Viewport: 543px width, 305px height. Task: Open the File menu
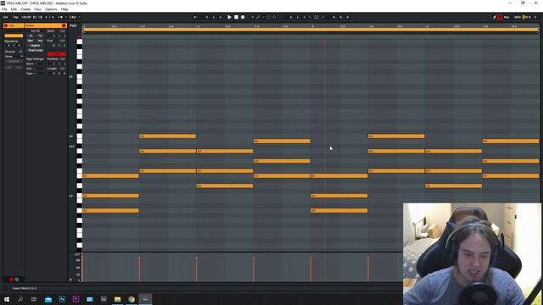4,9
